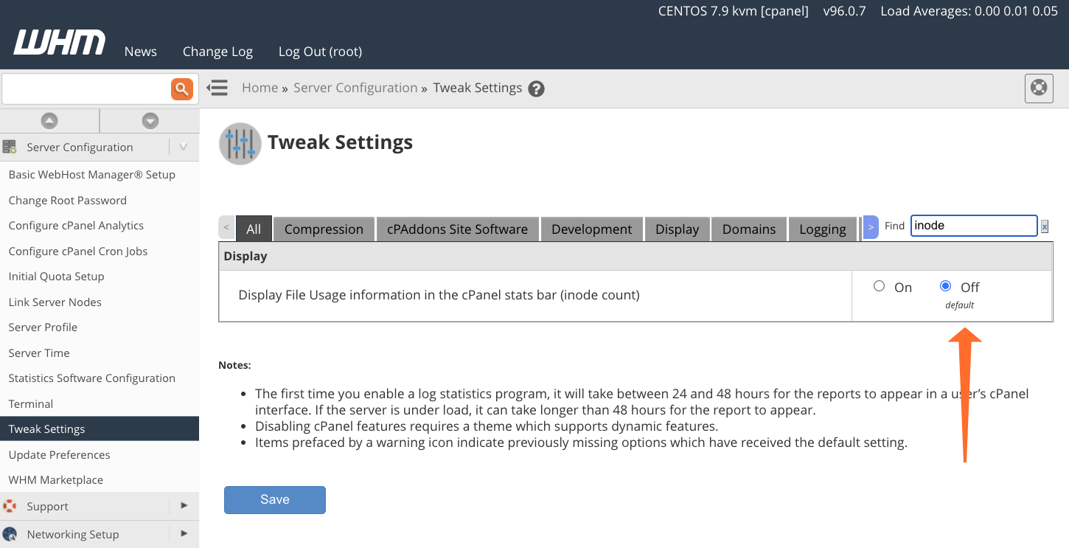Clear the Find field with x icon
1069x548 pixels.
1045,227
